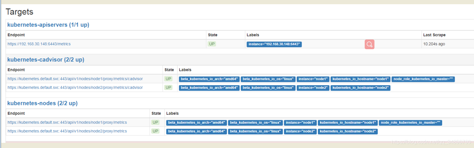474x148 pixels.
Task: Click the 10.204s ago last scrape value
Action: [x=434, y=44]
